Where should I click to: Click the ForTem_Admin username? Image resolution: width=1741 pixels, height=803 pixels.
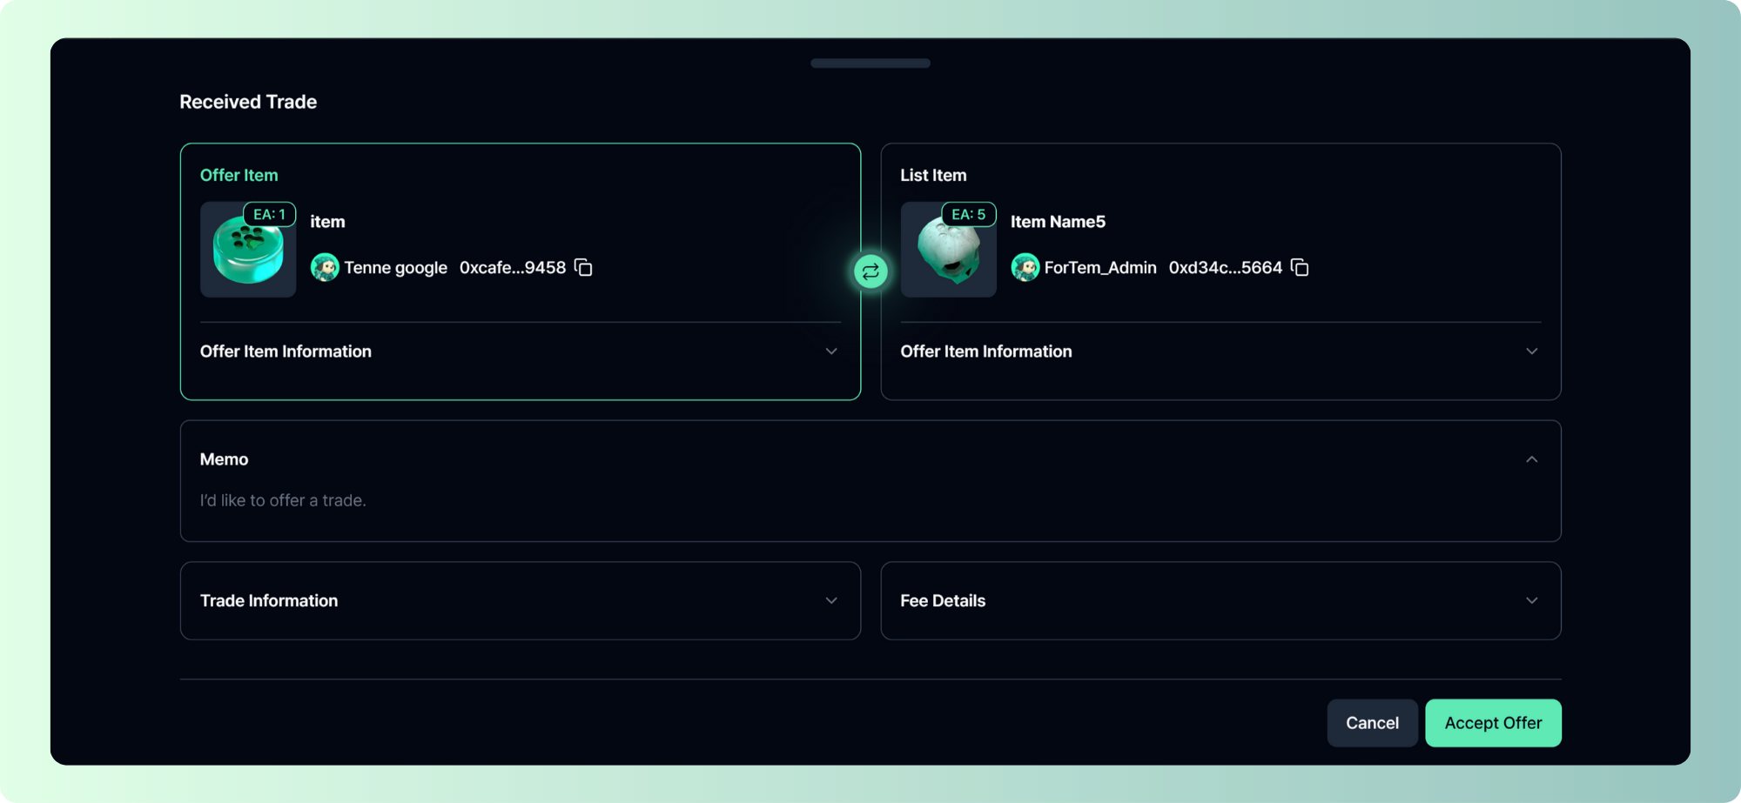(x=1100, y=268)
